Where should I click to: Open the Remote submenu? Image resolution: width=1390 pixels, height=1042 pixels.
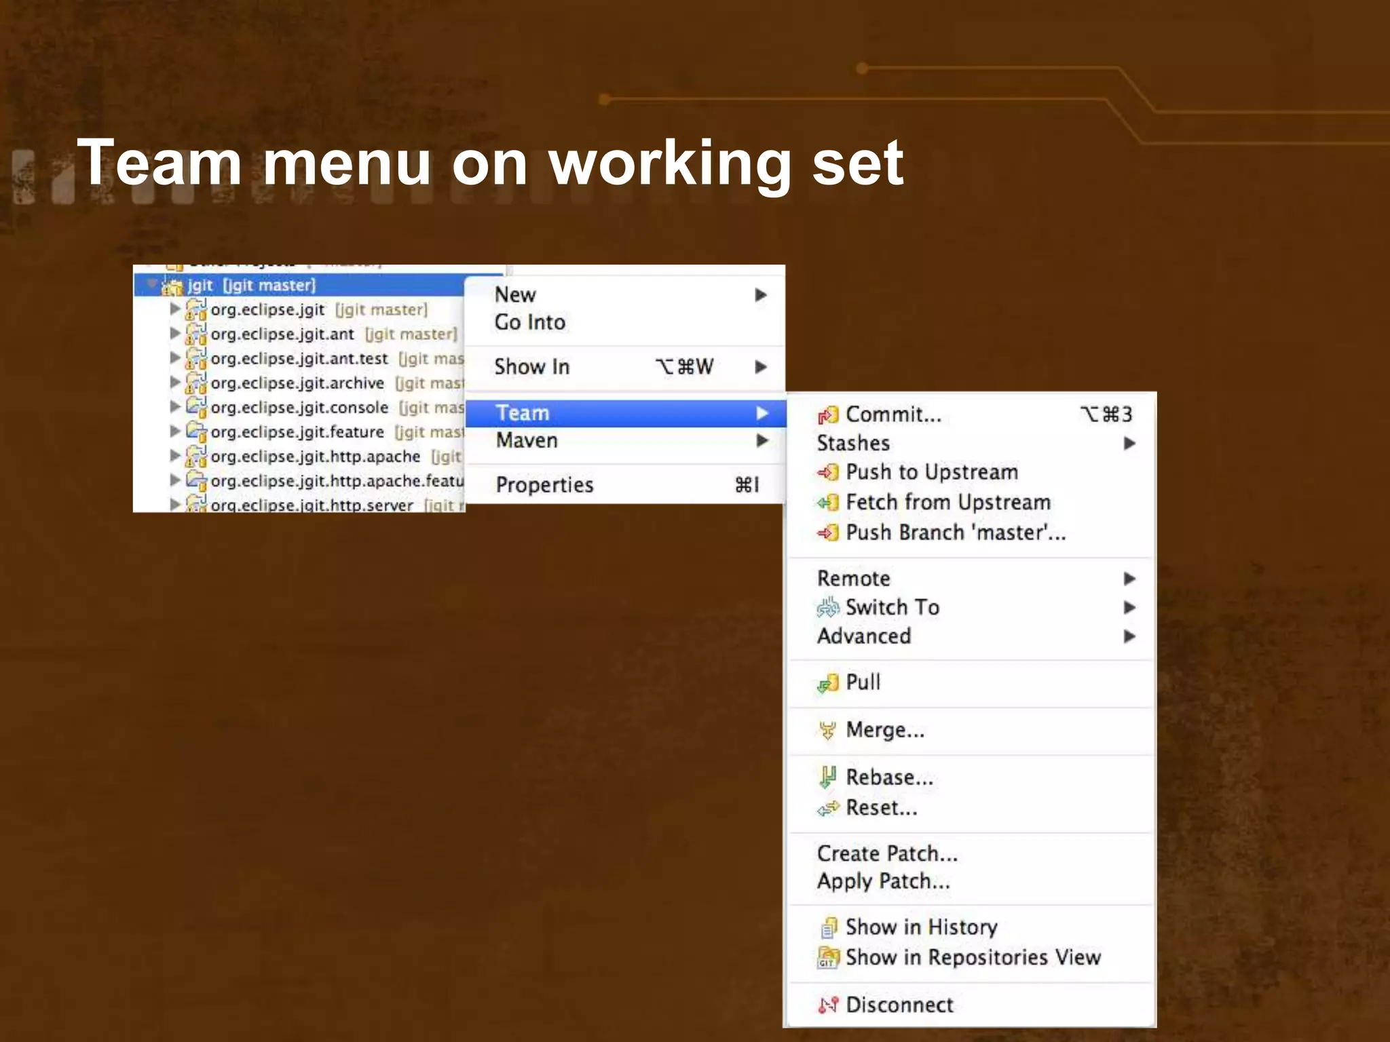click(972, 579)
